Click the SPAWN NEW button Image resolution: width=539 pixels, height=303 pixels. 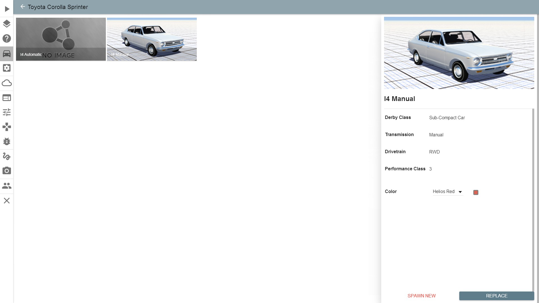pos(422,296)
